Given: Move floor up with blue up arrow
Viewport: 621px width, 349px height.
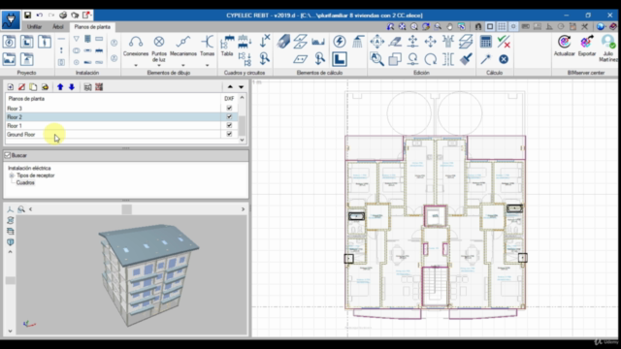Looking at the screenshot, I should [x=60, y=86].
